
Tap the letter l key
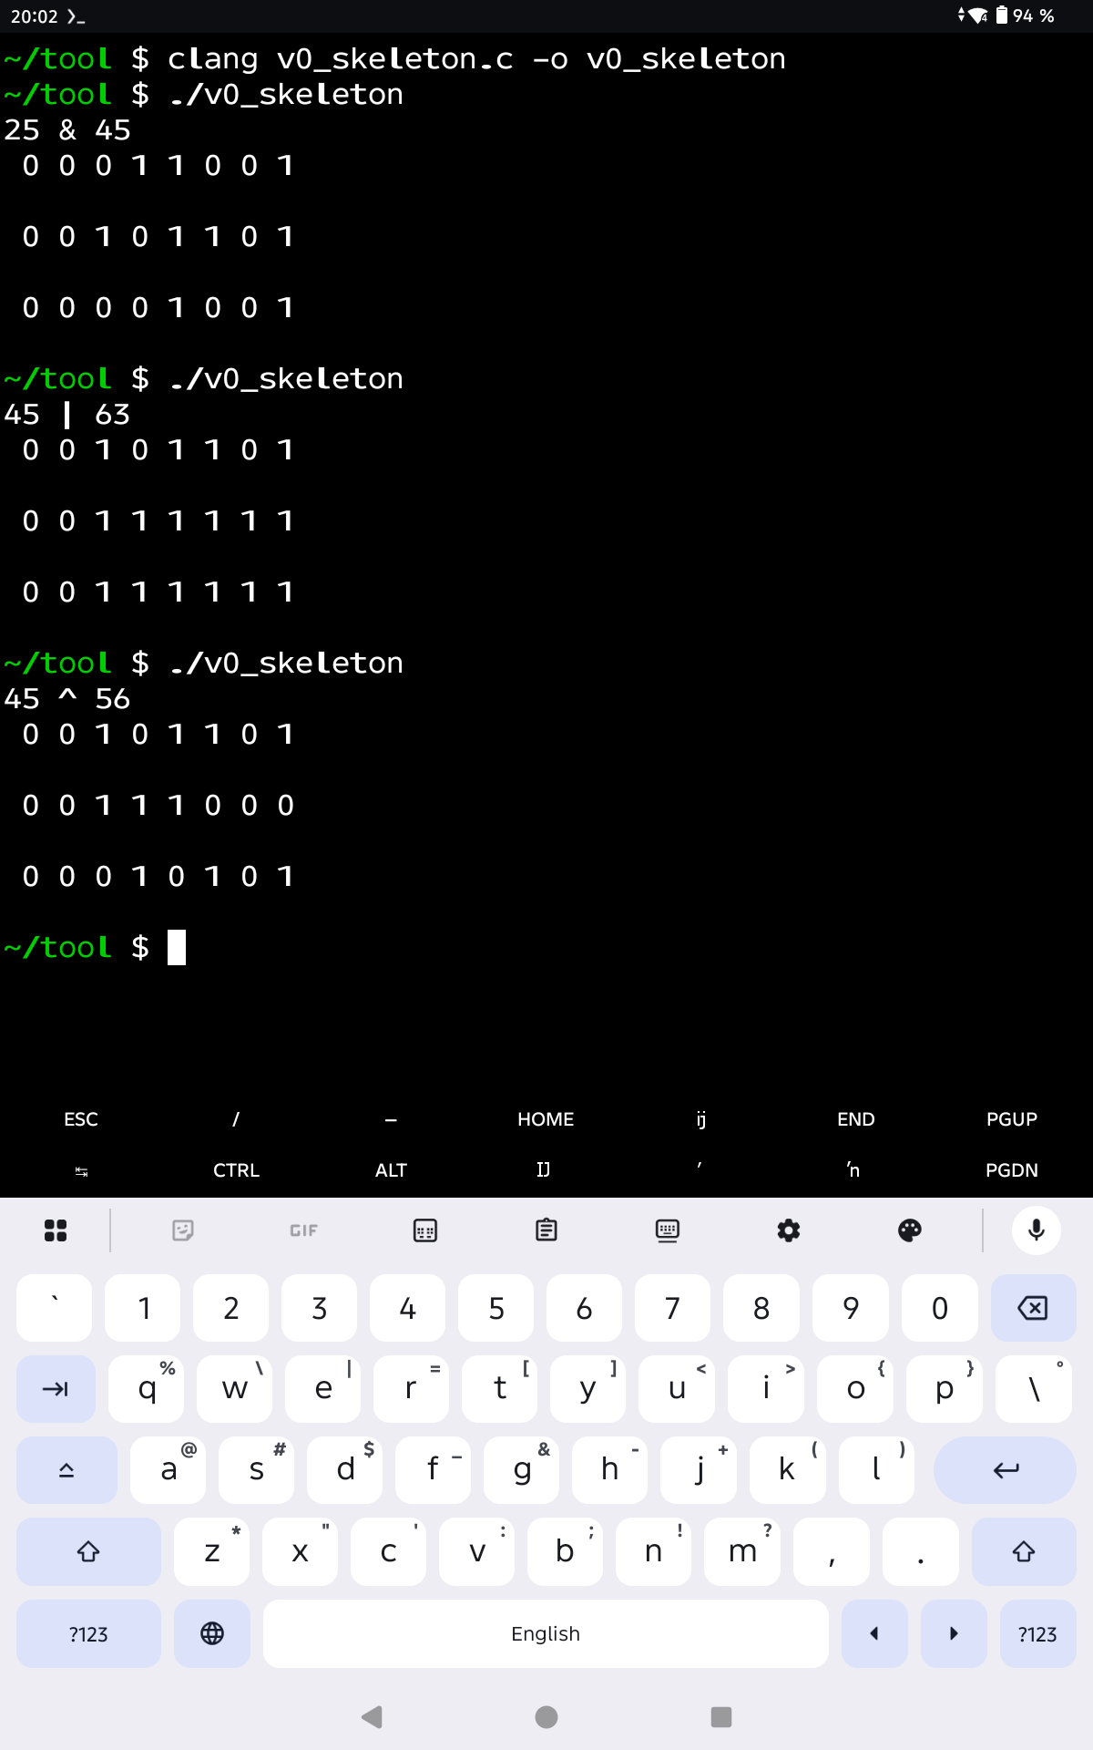875,1469
